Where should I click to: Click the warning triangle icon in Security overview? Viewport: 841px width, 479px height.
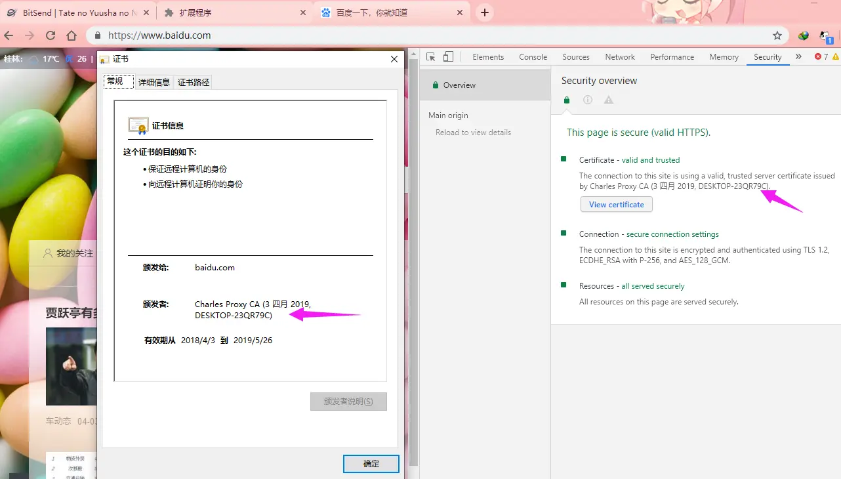[609, 100]
